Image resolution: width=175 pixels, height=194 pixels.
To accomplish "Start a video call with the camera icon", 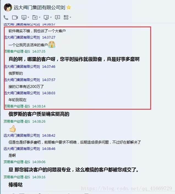I will pos(15,17).
